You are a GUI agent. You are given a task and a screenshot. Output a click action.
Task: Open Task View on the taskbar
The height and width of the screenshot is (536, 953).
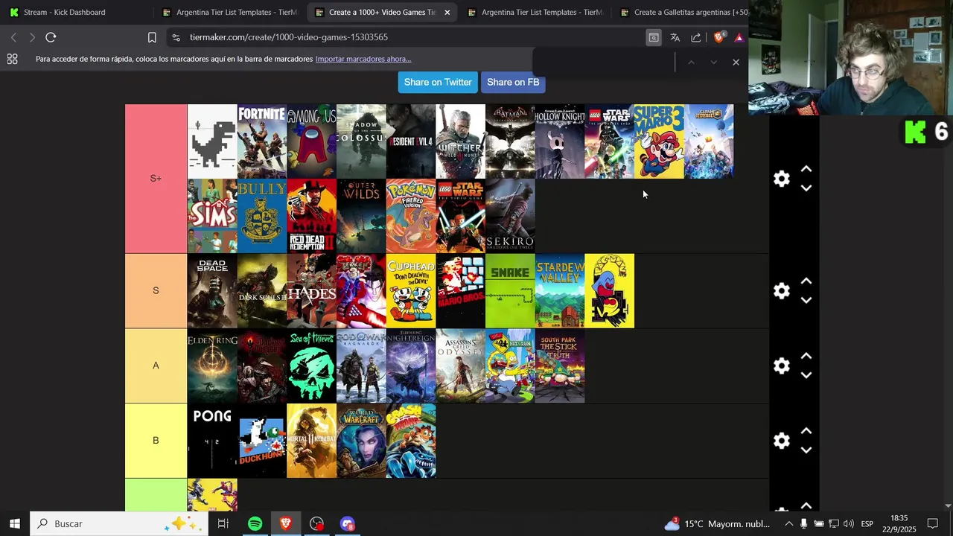click(223, 524)
